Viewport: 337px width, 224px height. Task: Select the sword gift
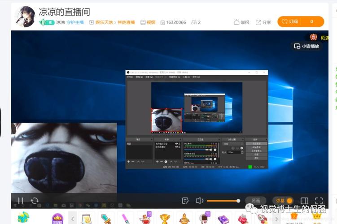point(106,219)
